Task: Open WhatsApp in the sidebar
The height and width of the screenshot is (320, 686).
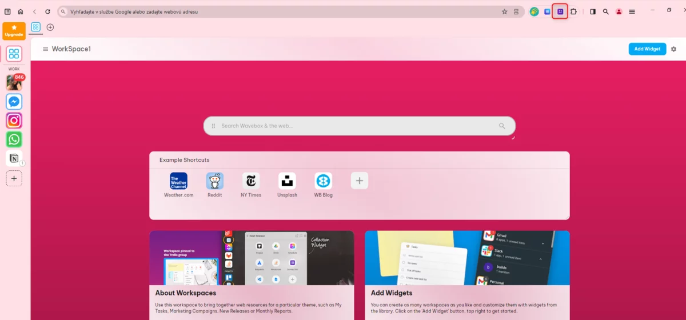Action: (14, 139)
